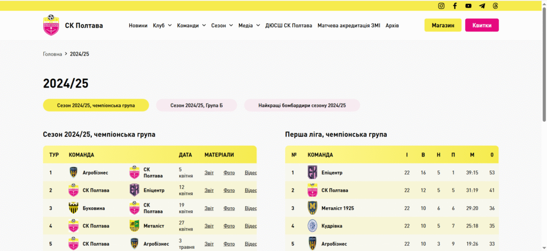The image size is (547, 251).
Task: Click Епіцентр team name in standings
Action: 332,172
